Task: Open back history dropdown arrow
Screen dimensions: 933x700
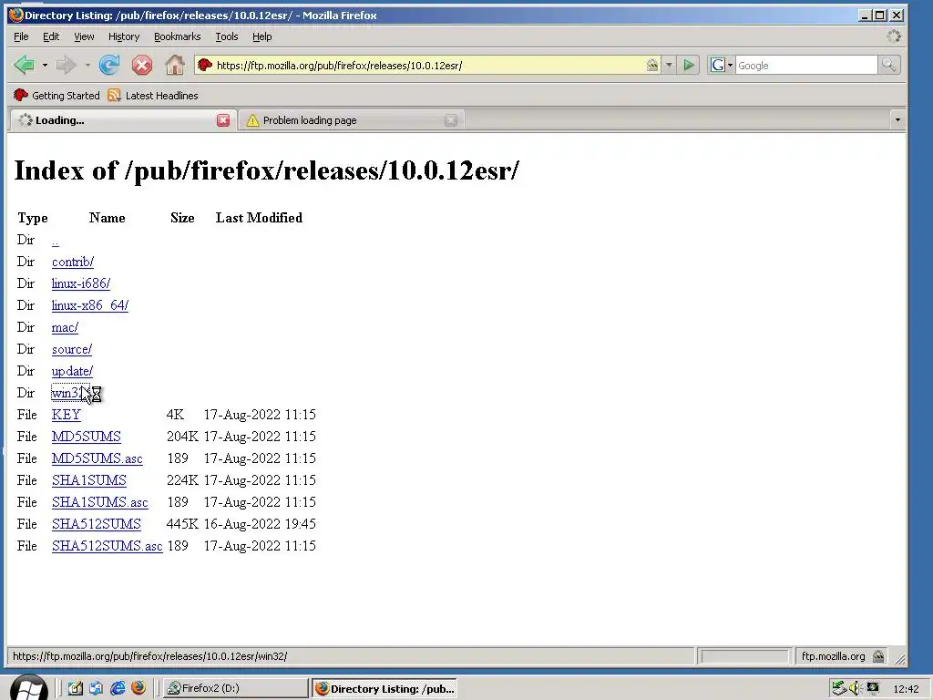Action: 45,65
